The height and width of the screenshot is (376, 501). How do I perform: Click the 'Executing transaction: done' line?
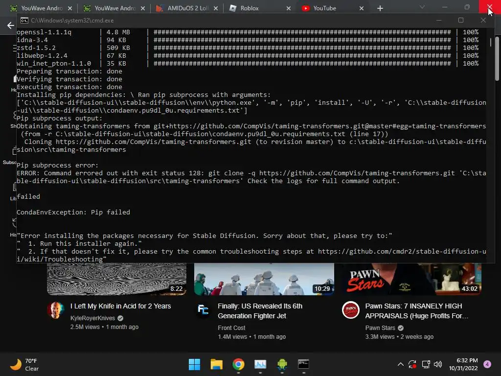(69, 87)
